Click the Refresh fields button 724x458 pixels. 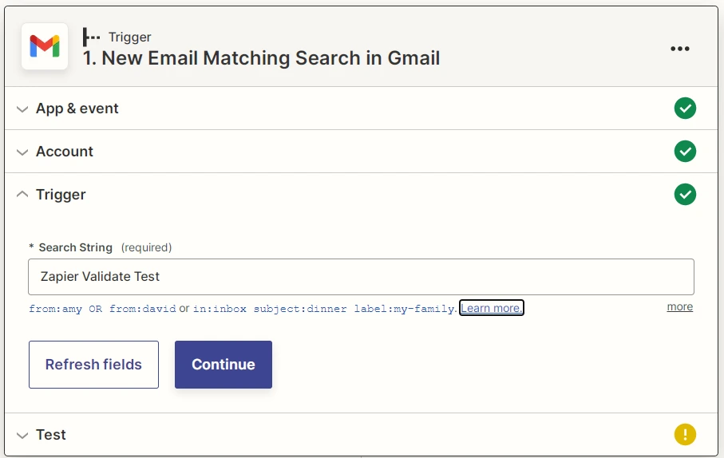click(93, 365)
